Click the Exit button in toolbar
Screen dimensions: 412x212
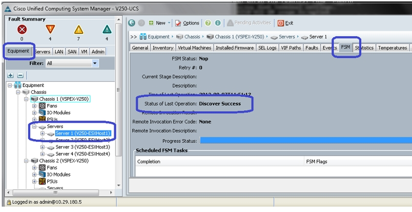tap(286, 23)
